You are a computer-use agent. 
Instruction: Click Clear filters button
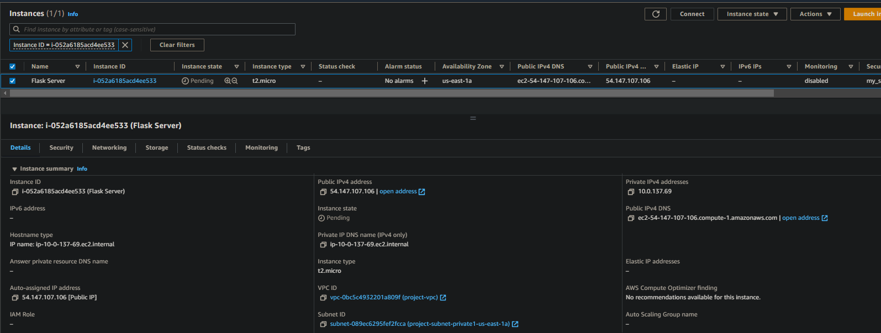click(177, 45)
